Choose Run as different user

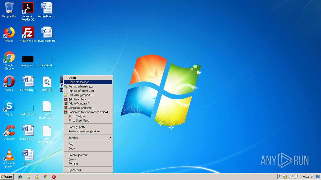[88, 91]
